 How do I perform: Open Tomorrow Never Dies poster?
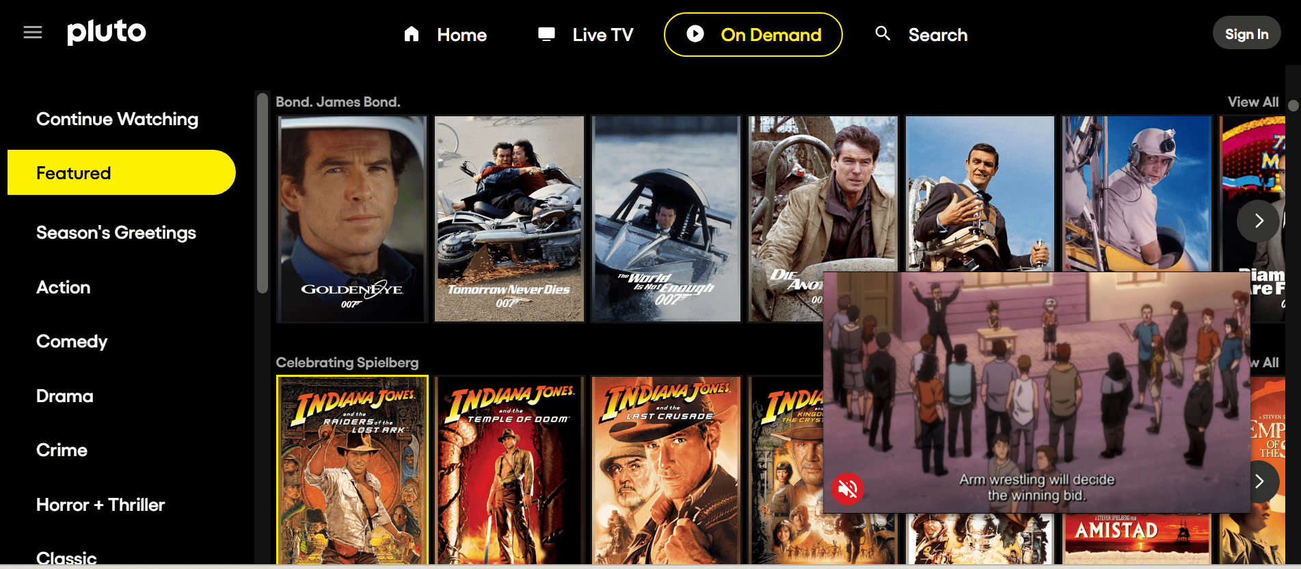pyautogui.click(x=509, y=219)
